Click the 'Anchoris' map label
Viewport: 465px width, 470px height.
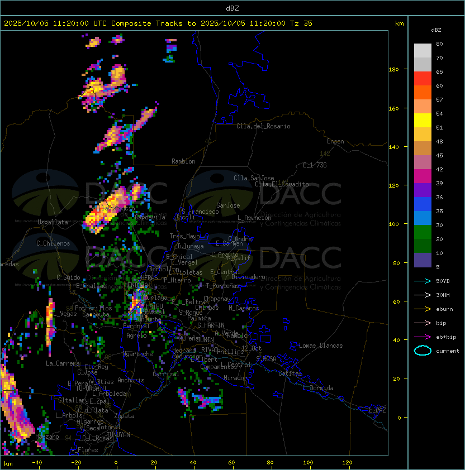[x=131, y=380]
